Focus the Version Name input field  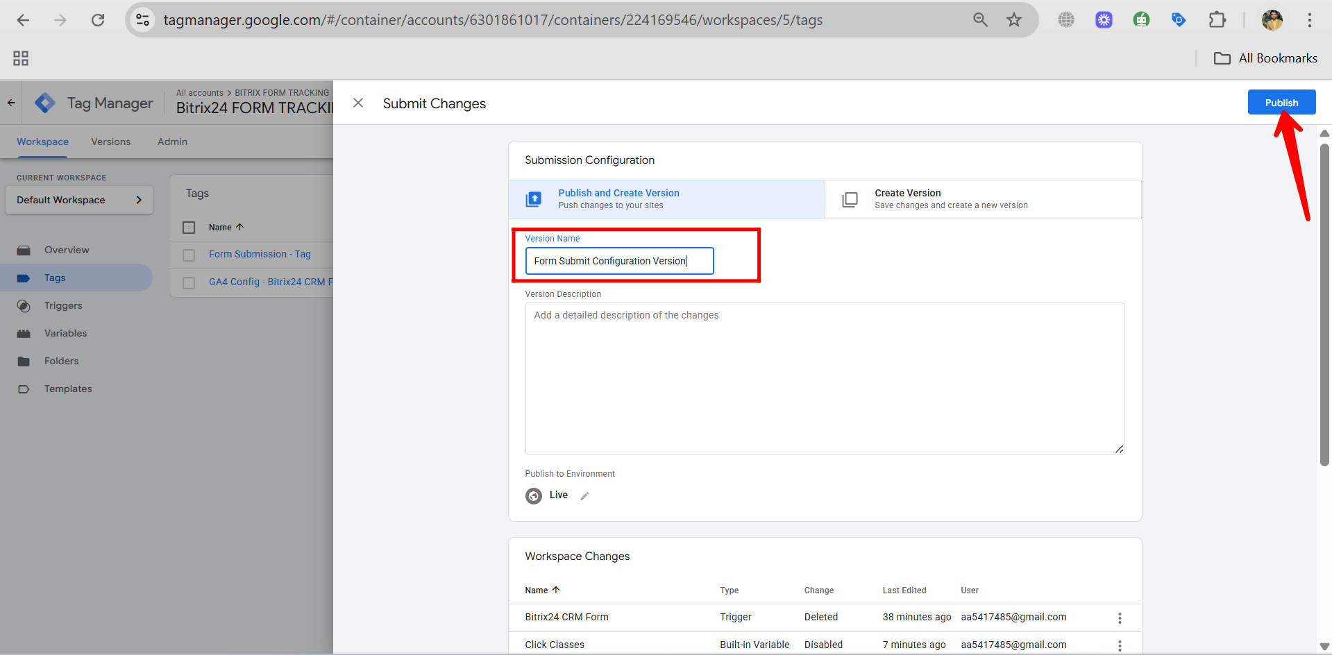(x=619, y=261)
